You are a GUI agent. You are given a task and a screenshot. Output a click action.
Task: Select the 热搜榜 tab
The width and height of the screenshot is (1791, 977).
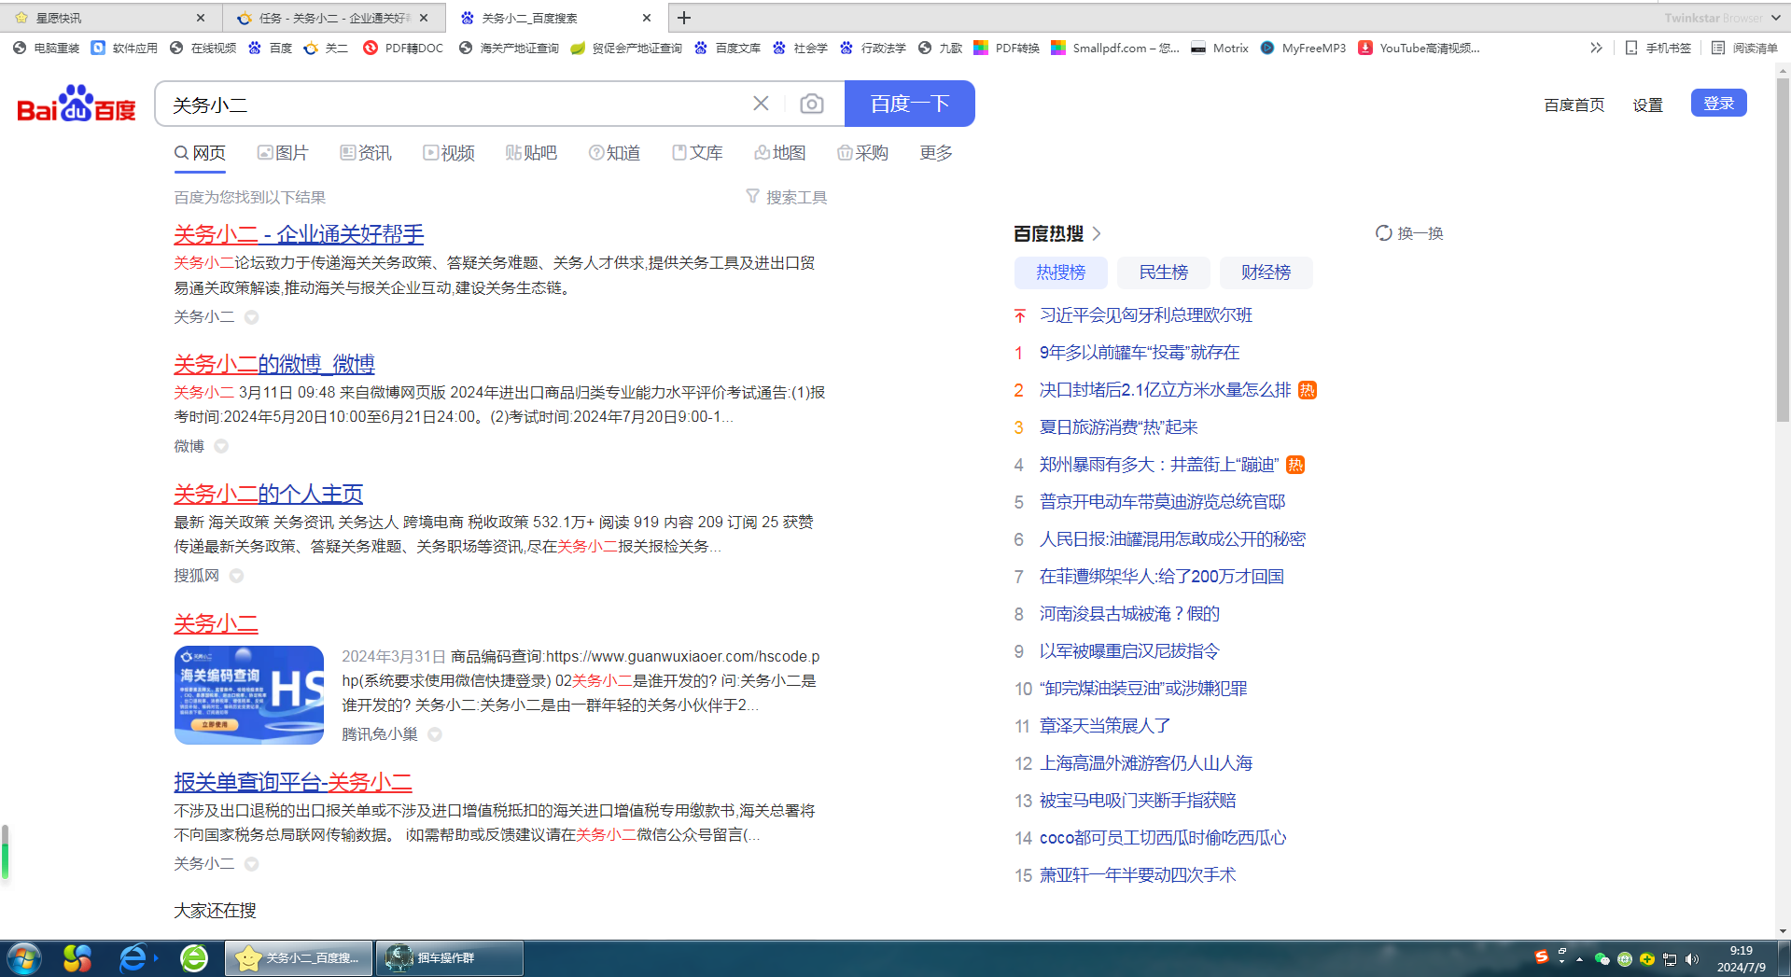coord(1061,272)
